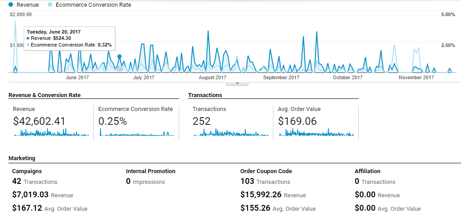This screenshot has height=221, width=461.
Task: Open the Affiliation marketing report
Action: (x=368, y=171)
